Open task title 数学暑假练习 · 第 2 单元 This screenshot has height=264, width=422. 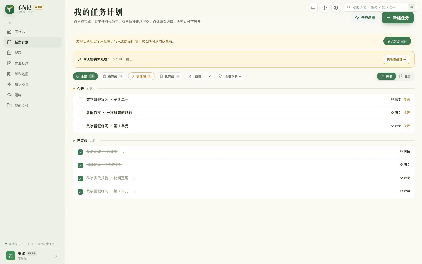click(x=107, y=100)
